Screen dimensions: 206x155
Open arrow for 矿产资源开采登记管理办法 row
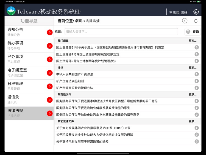pyautogui.click(x=197, y=88)
